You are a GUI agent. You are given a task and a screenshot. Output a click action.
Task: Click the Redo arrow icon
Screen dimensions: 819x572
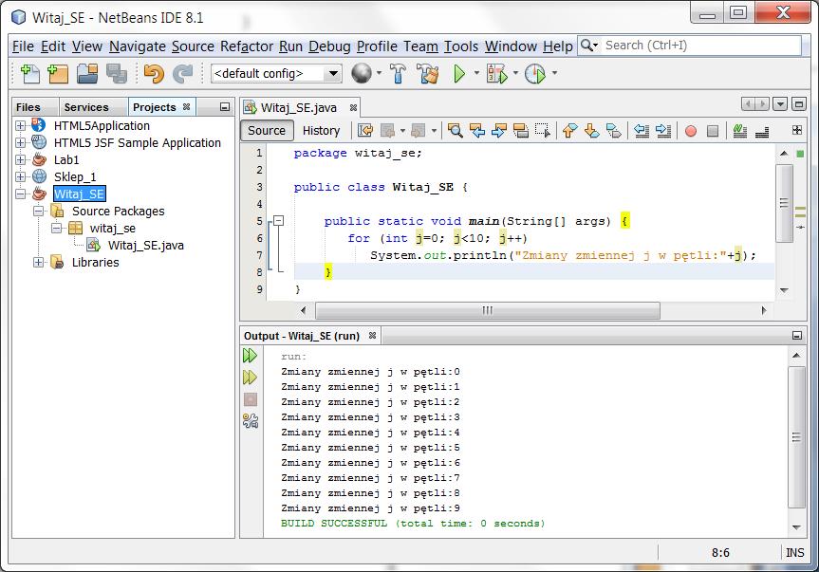pyautogui.click(x=183, y=74)
